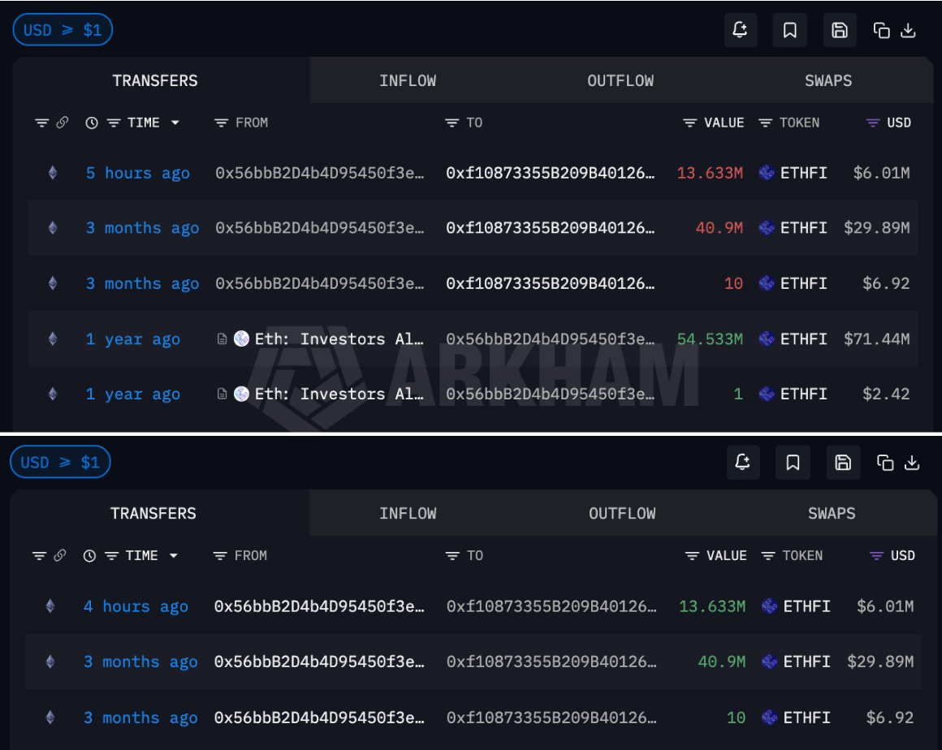Switch to OUTFLOW tab in top panel
The image size is (942, 750).
click(620, 80)
